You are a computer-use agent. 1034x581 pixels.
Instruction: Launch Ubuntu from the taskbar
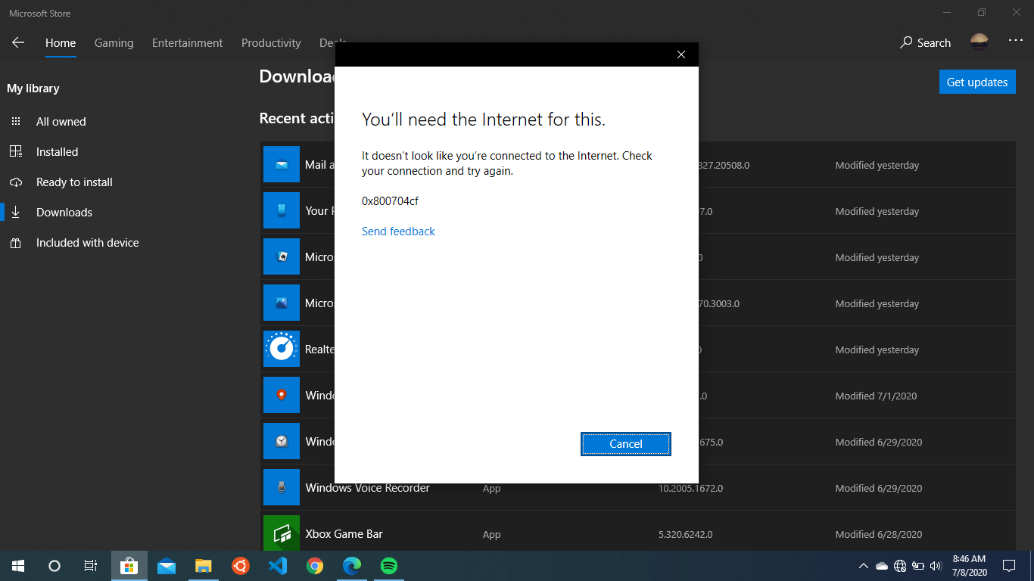[241, 566]
